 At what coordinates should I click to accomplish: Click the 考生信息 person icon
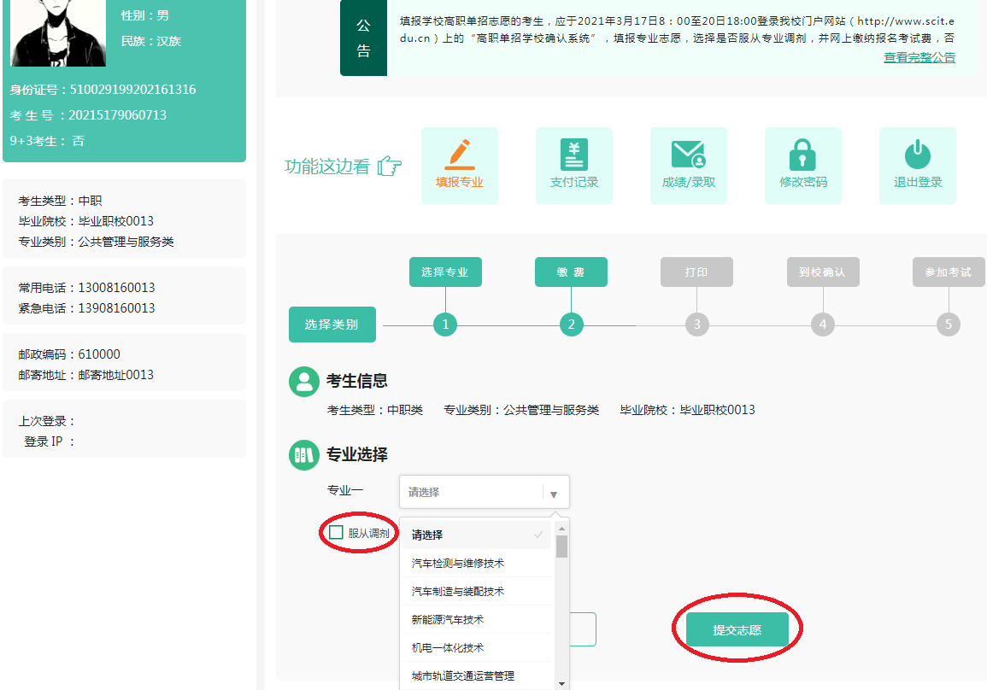click(303, 382)
